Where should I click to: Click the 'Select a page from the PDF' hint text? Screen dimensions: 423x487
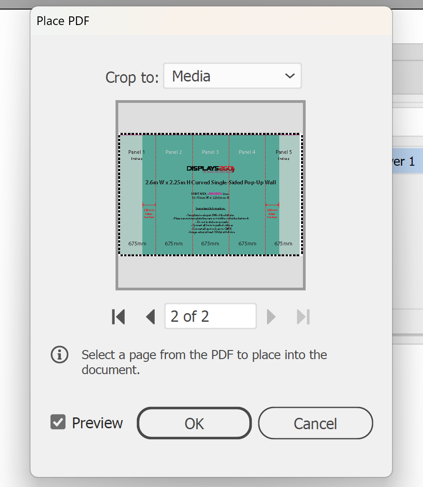point(204,362)
